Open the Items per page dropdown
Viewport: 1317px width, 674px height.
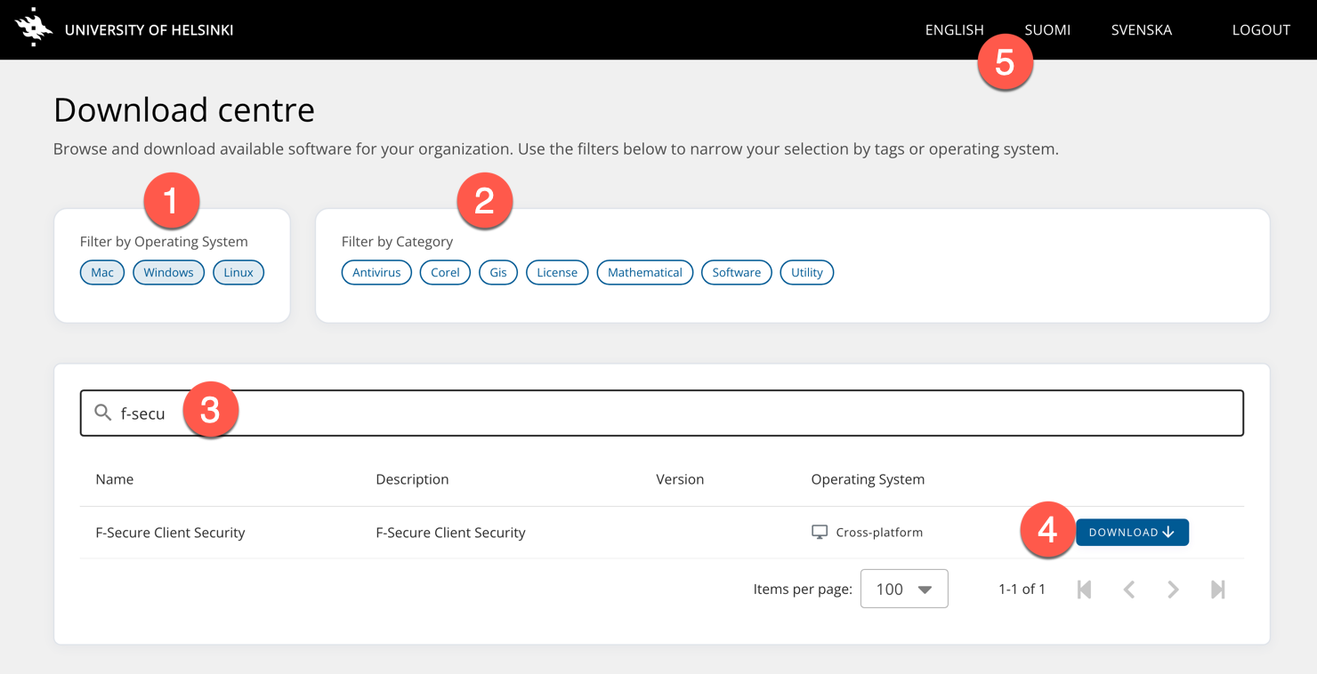pyautogui.click(x=903, y=589)
